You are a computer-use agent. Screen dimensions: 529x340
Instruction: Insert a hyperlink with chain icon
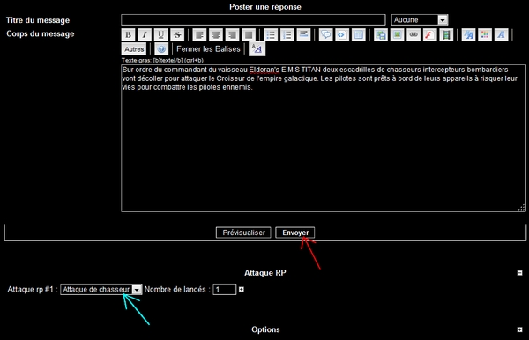414,34
